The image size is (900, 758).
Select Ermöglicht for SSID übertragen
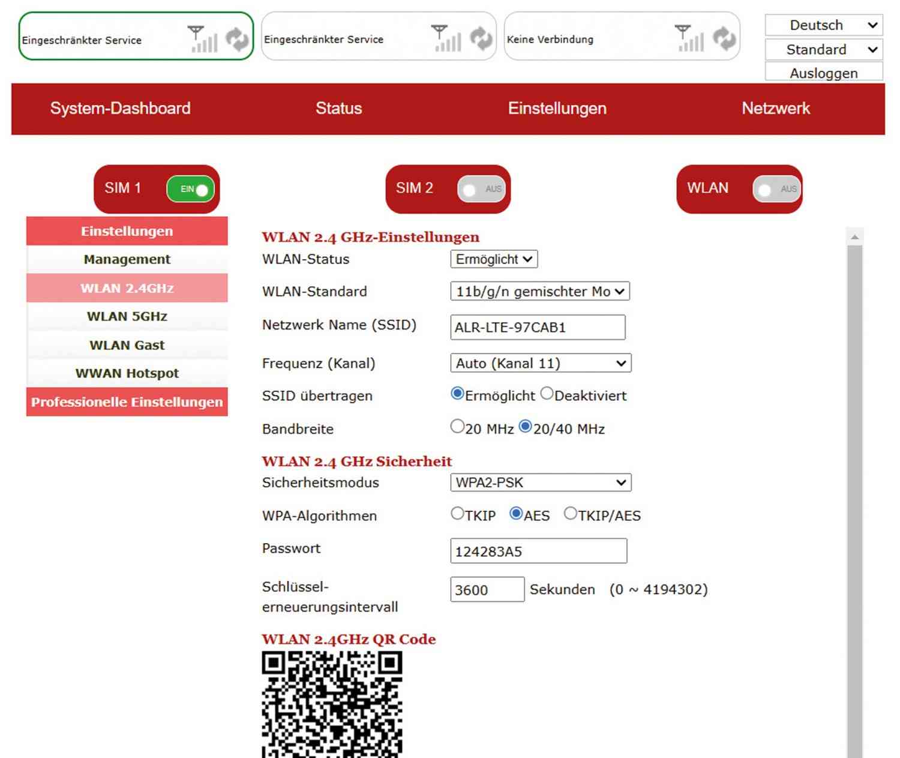(x=457, y=394)
